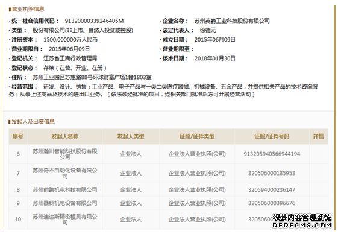Click 企业法人 type in row 6
The height and width of the screenshot is (234, 338).
tap(131, 154)
